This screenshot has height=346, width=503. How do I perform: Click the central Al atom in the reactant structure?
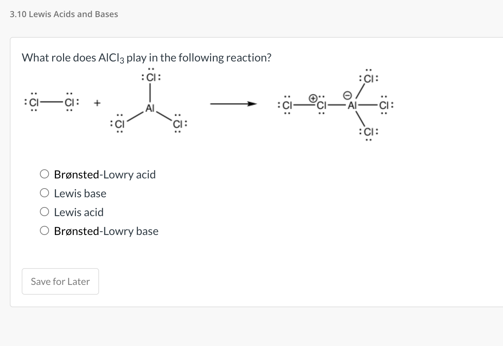[x=150, y=108]
